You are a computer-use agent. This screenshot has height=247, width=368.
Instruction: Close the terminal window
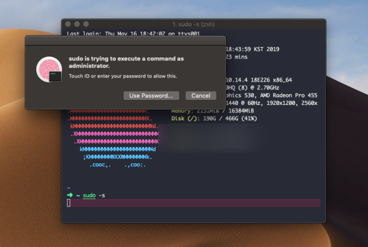(68, 24)
